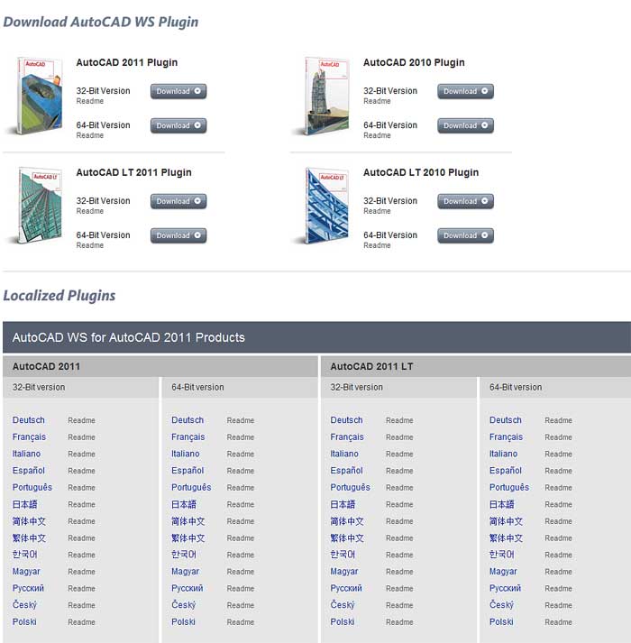This screenshot has height=643, width=631.
Task: Select Polski under AutoCAD 2011 LT 32-Bit
Action: [x=343, y=621]
